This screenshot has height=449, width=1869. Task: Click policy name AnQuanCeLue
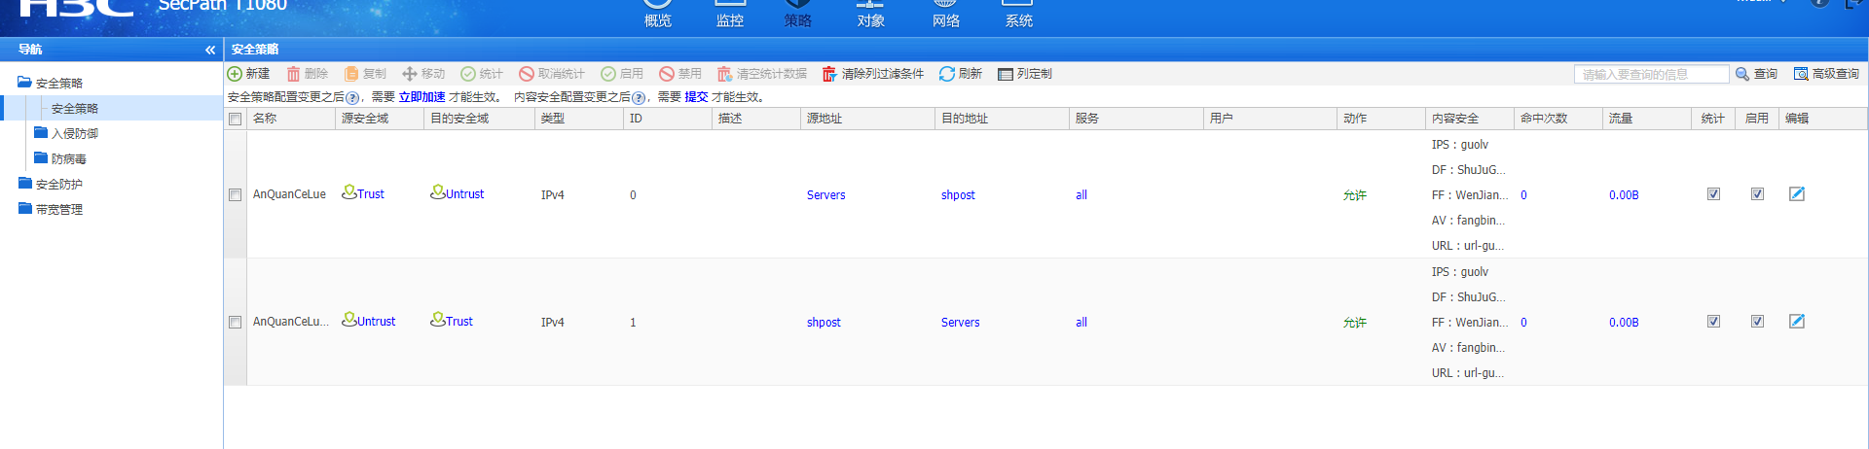[289, 194]
